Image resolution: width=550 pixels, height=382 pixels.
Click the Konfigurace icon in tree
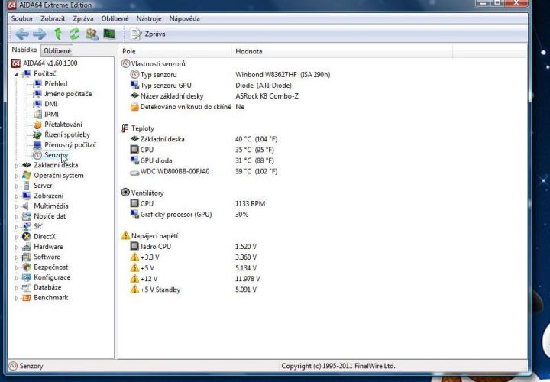pyautogui.click(x=26, y=277)
